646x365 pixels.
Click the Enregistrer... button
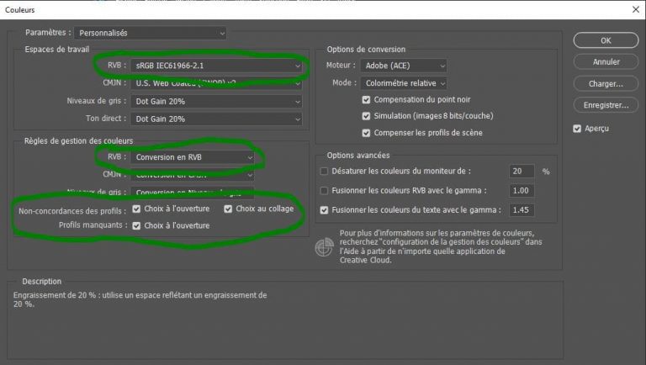coord(606,105)
